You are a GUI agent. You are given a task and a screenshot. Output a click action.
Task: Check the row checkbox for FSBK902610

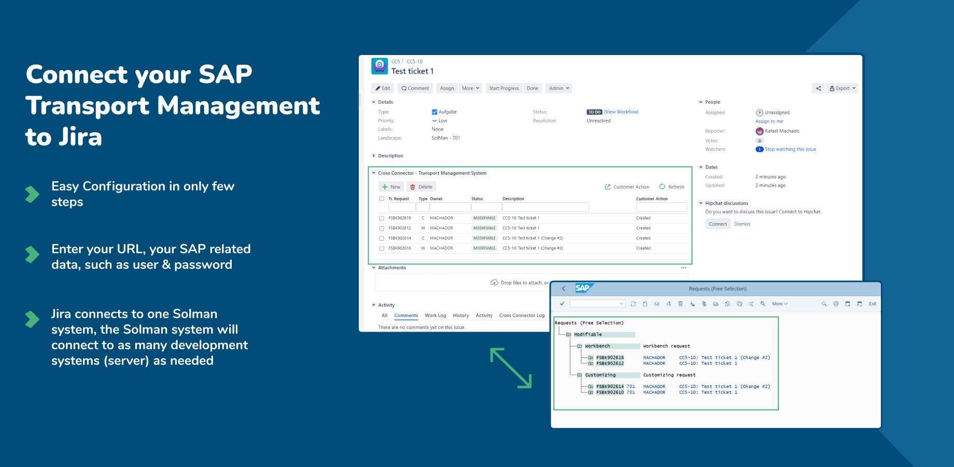[382, 218]
